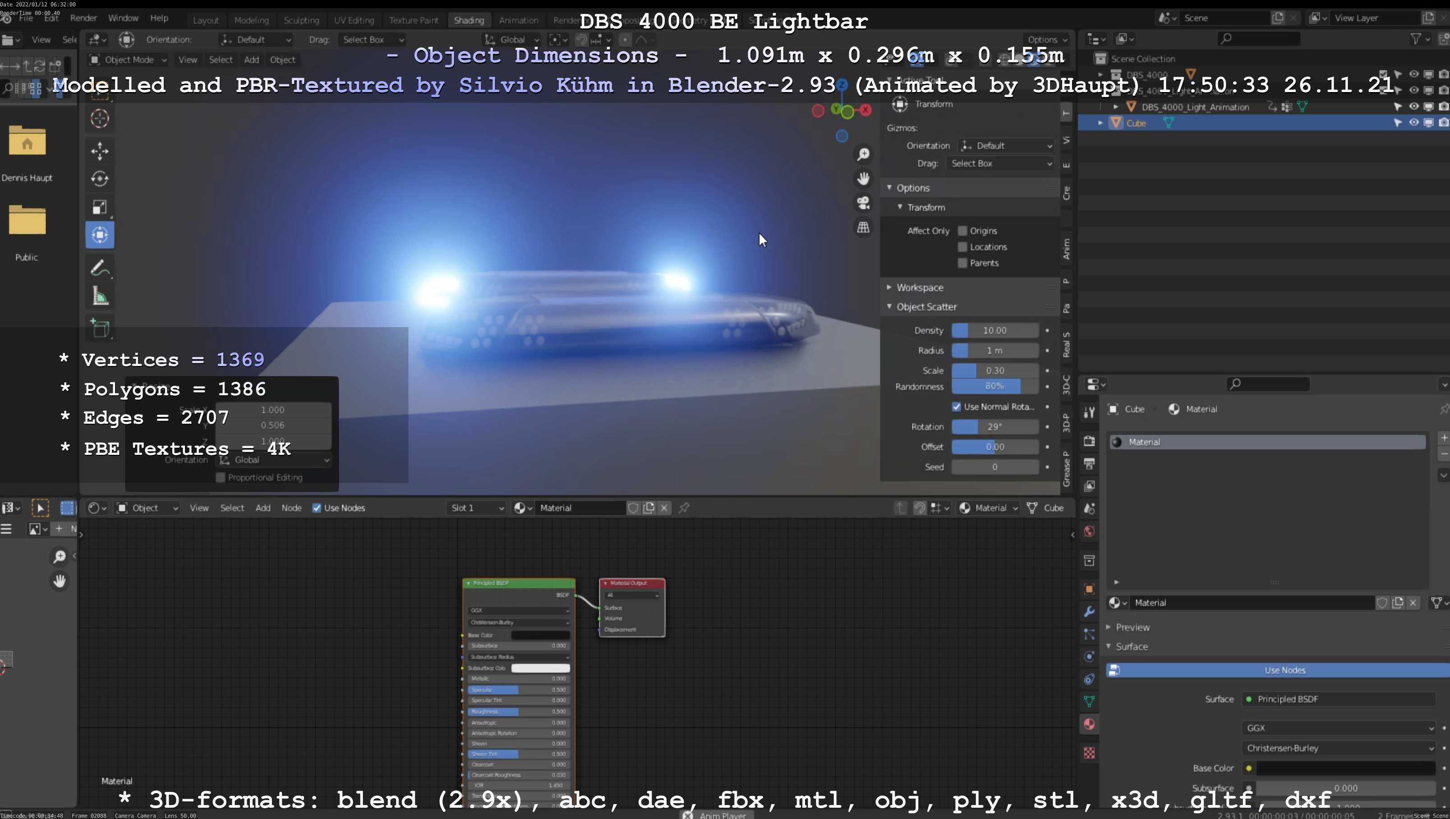The image size is (1450, 819).
Task: Open the Christensen-Burley dropdown in properties
Action: coord(1339,749)
